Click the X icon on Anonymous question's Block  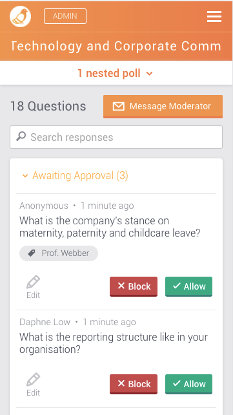tap(121, 286)
